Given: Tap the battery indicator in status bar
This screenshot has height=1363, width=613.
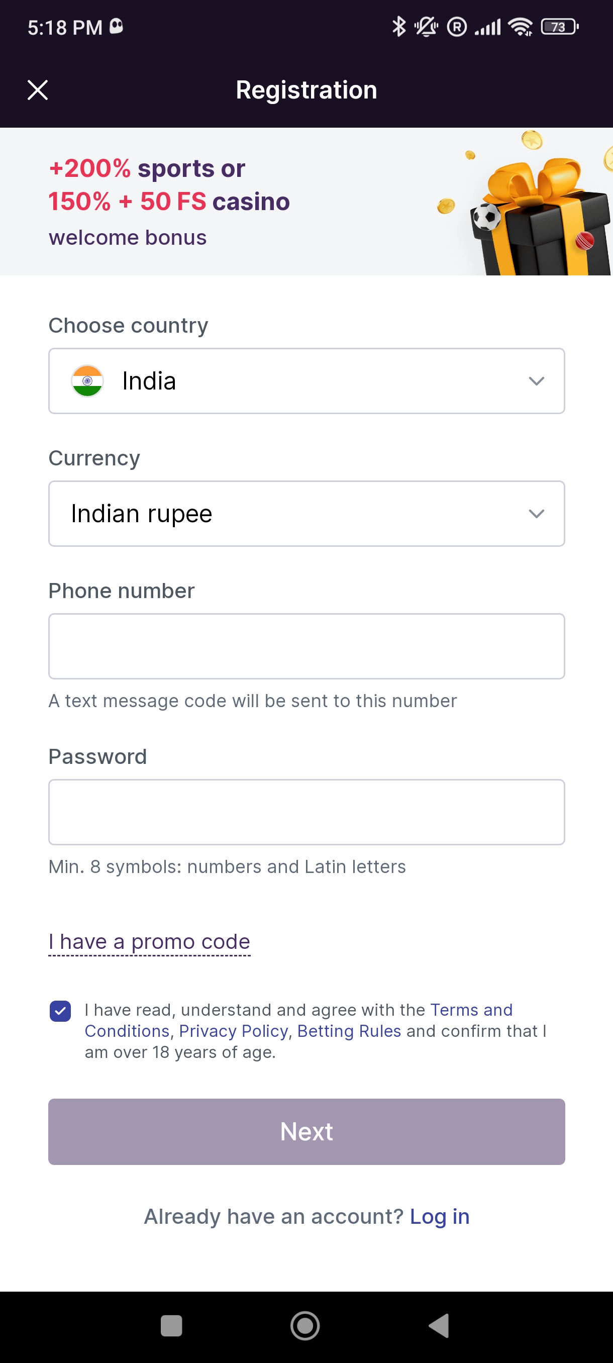Looking at the screenshot, I should [559, 27].
